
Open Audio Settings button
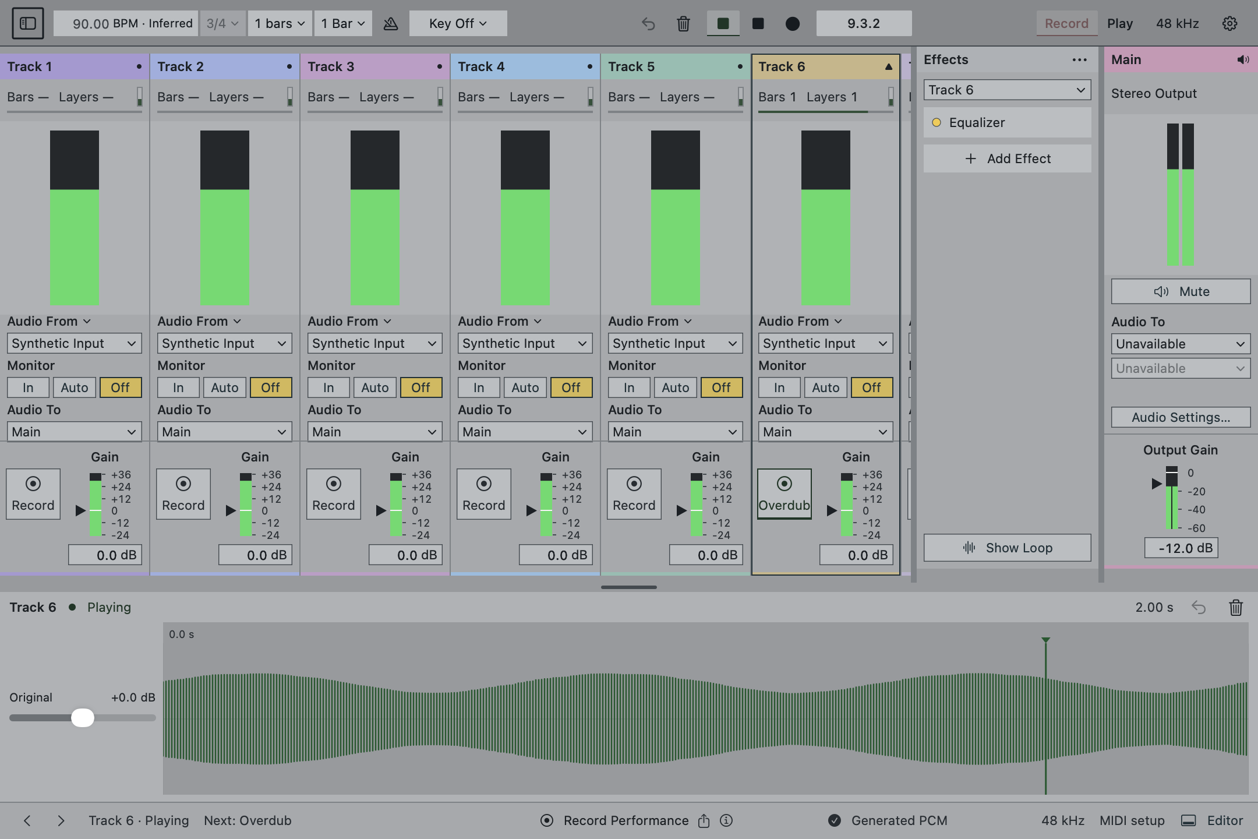pyautogui.click(x=1181, y=417)
